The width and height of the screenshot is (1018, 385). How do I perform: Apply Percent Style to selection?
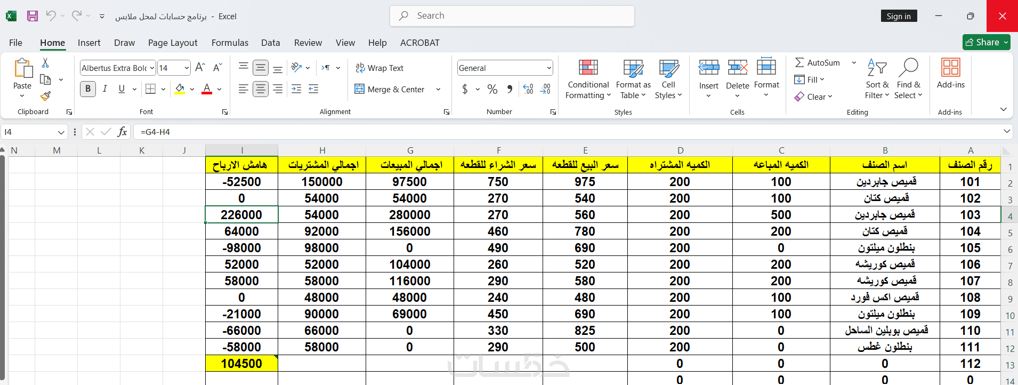tap(492, 89)
